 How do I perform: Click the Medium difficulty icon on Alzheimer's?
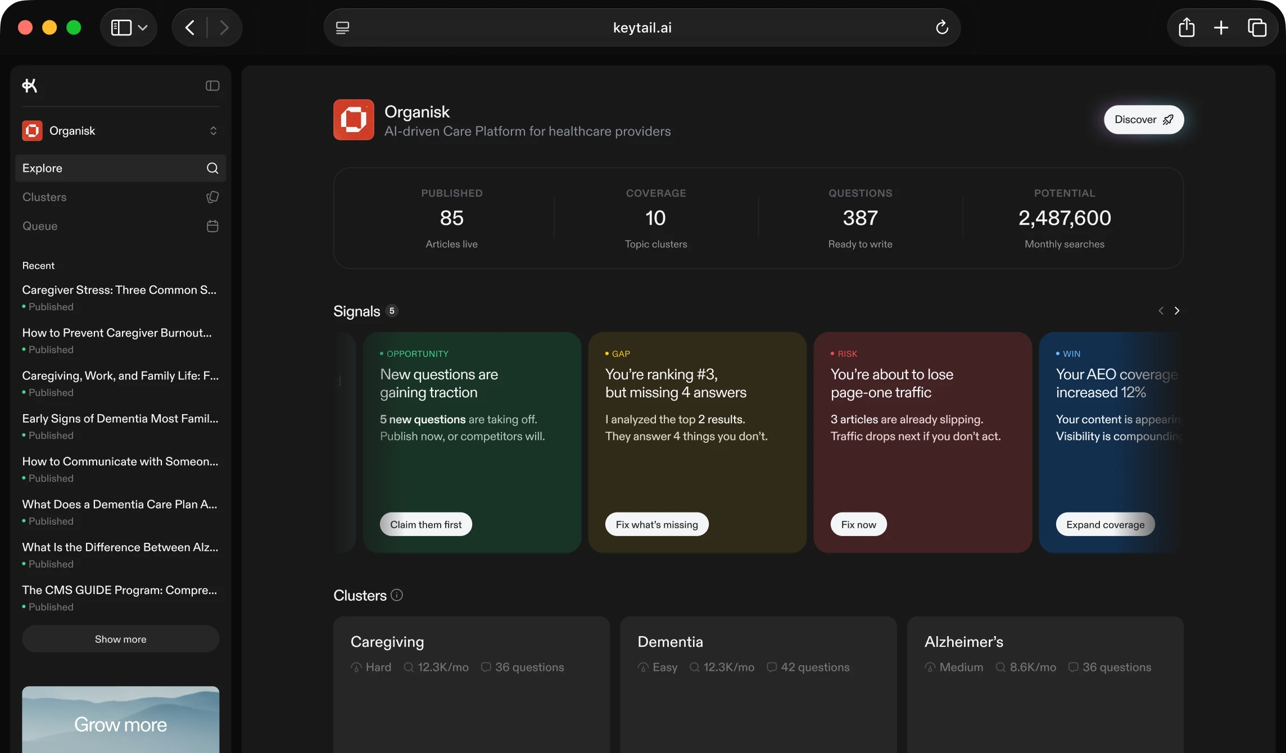point(930,667)
